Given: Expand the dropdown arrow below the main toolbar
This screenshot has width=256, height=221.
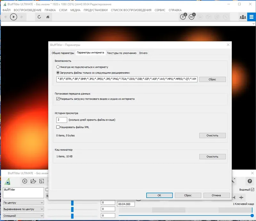Looking at the screenshot, I should coord(253,24).
